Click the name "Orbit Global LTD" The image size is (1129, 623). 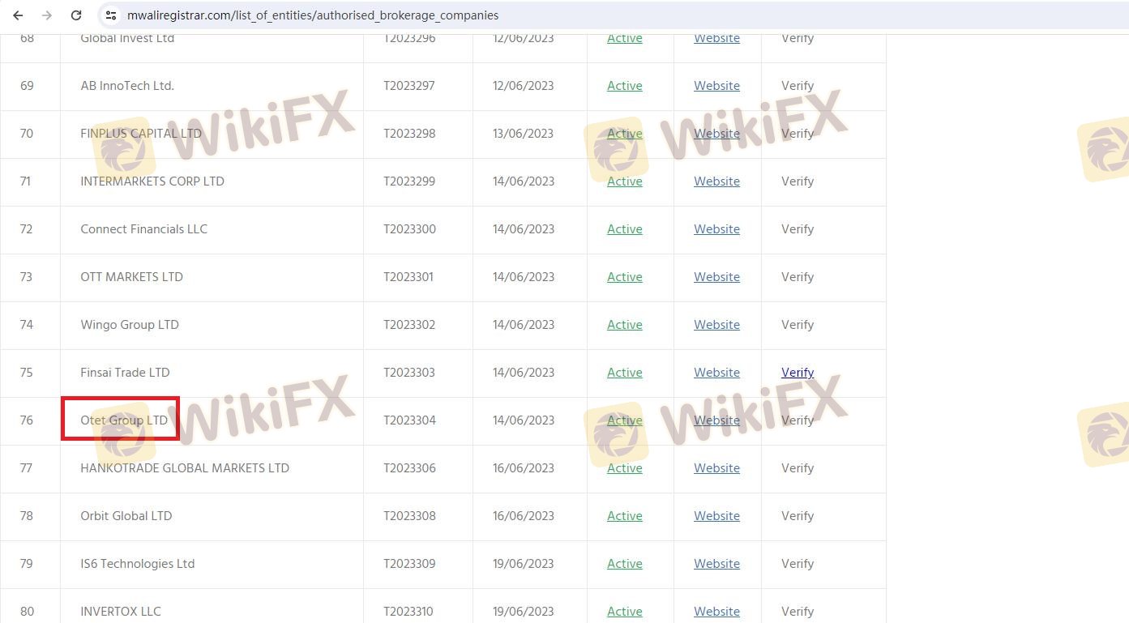click(x=126, y=516)
